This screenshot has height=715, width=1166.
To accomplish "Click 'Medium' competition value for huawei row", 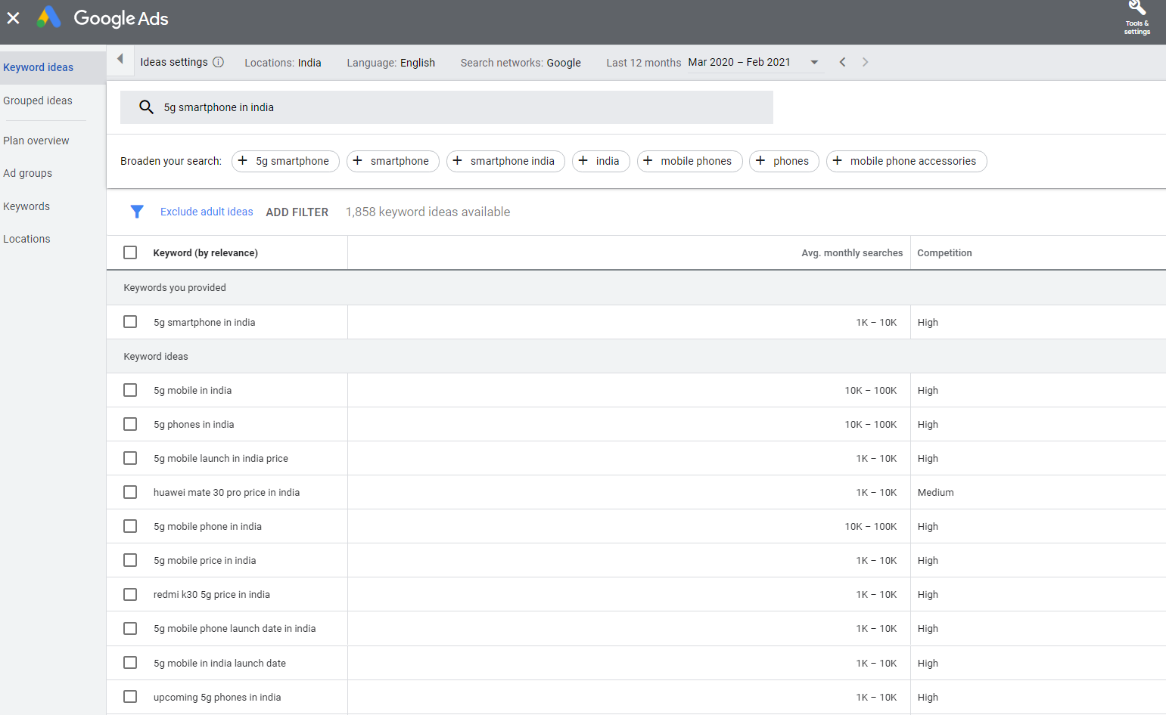I will pos(936,492).
